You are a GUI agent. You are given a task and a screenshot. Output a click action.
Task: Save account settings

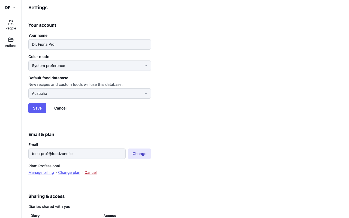(x=37, y=108)
